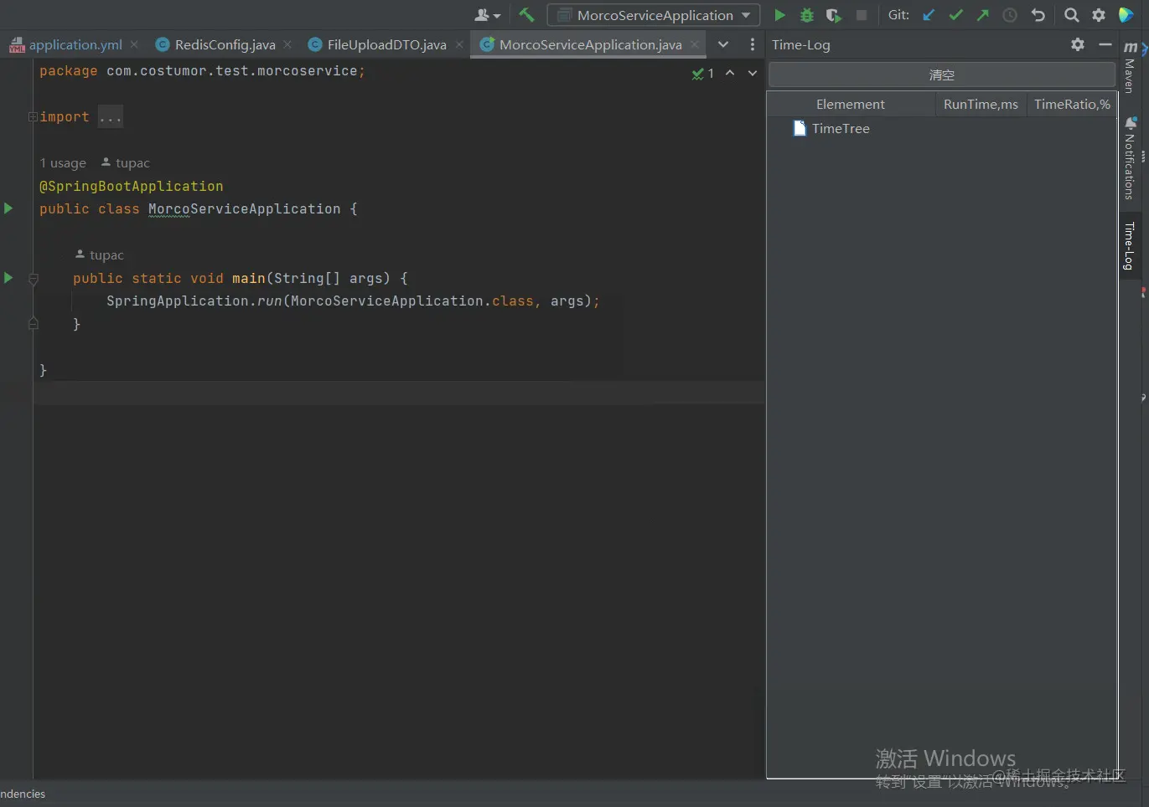Open editor tab options three-dot menu
This screenshot has width=1149, height=807.
coord(752,44)
